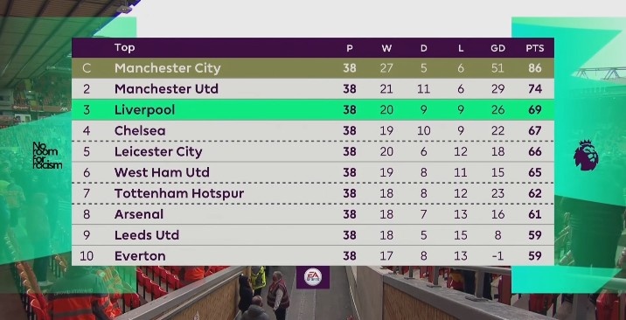Click the Manchester Utd team name
This screenshot has height=320, width=626.
coord(166,89)
